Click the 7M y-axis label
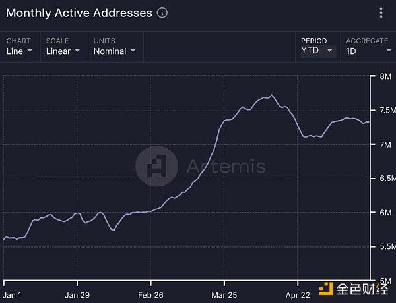Screen dimensions: 396x303 (385, 144)
